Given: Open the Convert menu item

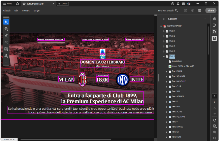Looking at the screenshot, I should 26,10.
